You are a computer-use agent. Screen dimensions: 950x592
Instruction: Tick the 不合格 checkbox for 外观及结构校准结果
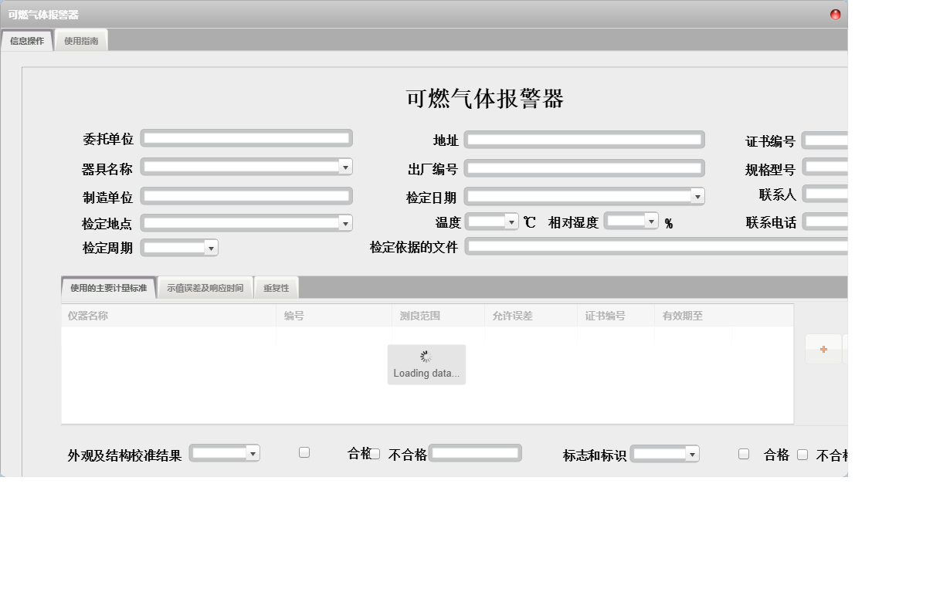point(375,454)
